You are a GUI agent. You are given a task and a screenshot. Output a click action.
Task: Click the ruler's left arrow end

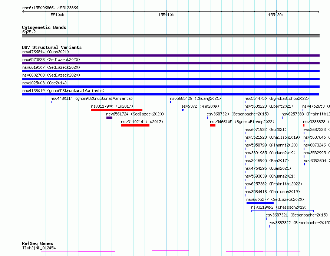[23, 12]
